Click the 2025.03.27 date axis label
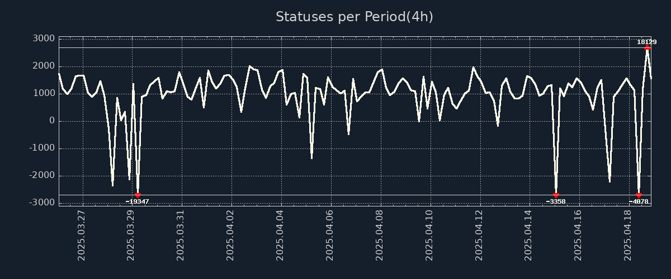Screen dimensions: 671x279 tap(82, 235)
